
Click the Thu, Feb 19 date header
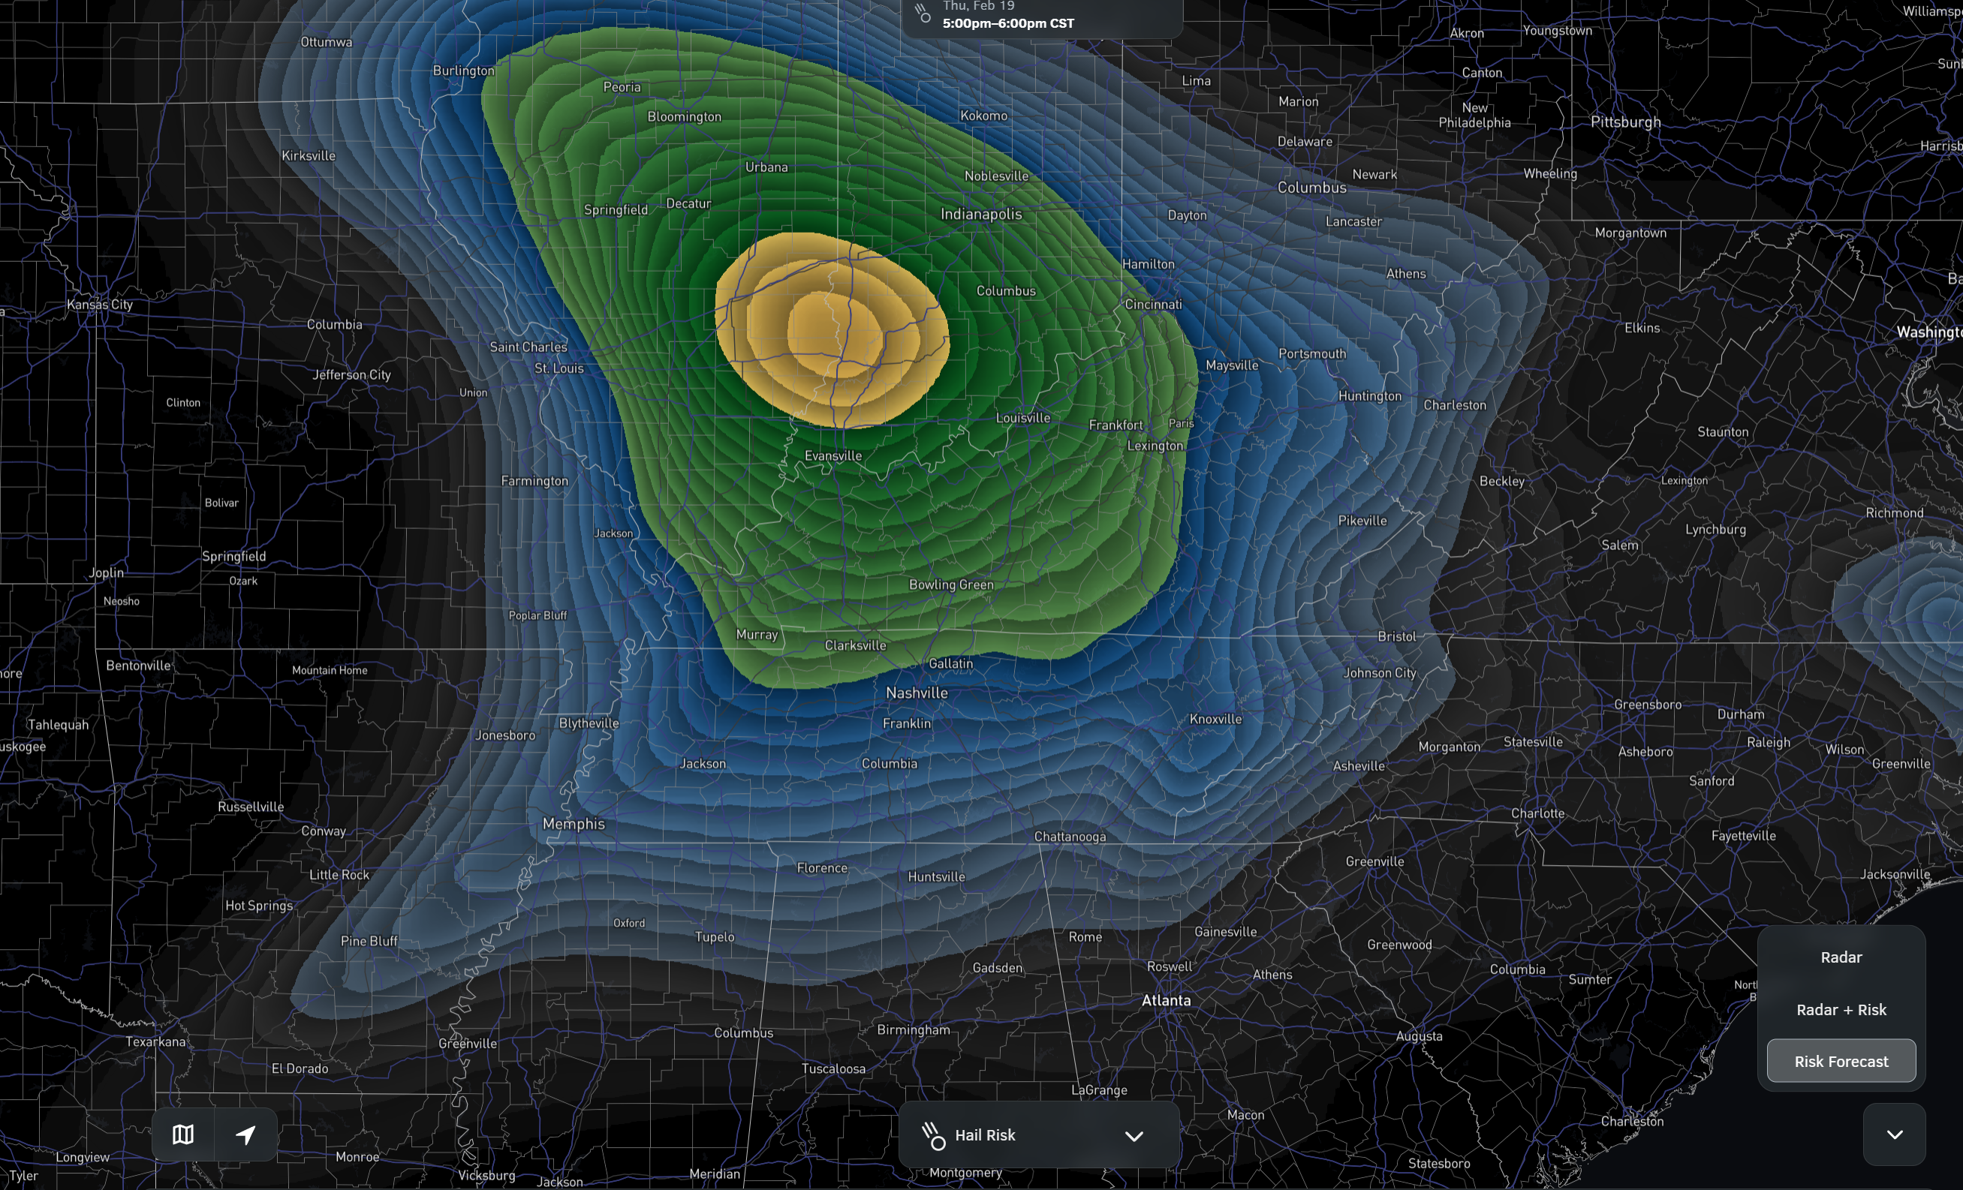[978, 5]
